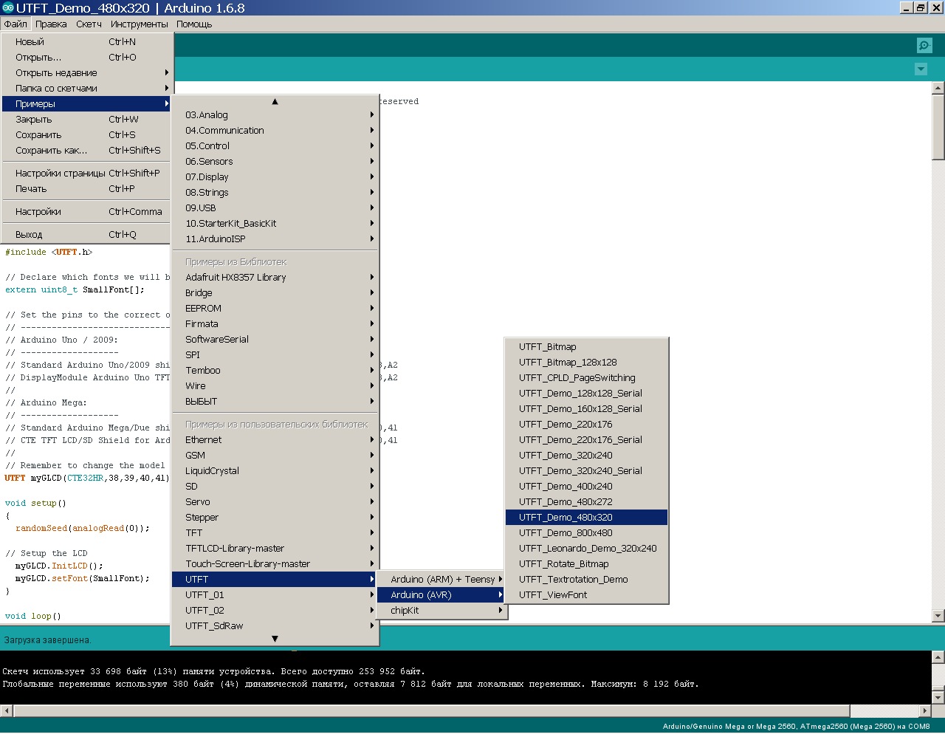This screenshot has height=734, width=945.
Task: Click the Arduino logo in title bar
Action: [x=8, y=8]
